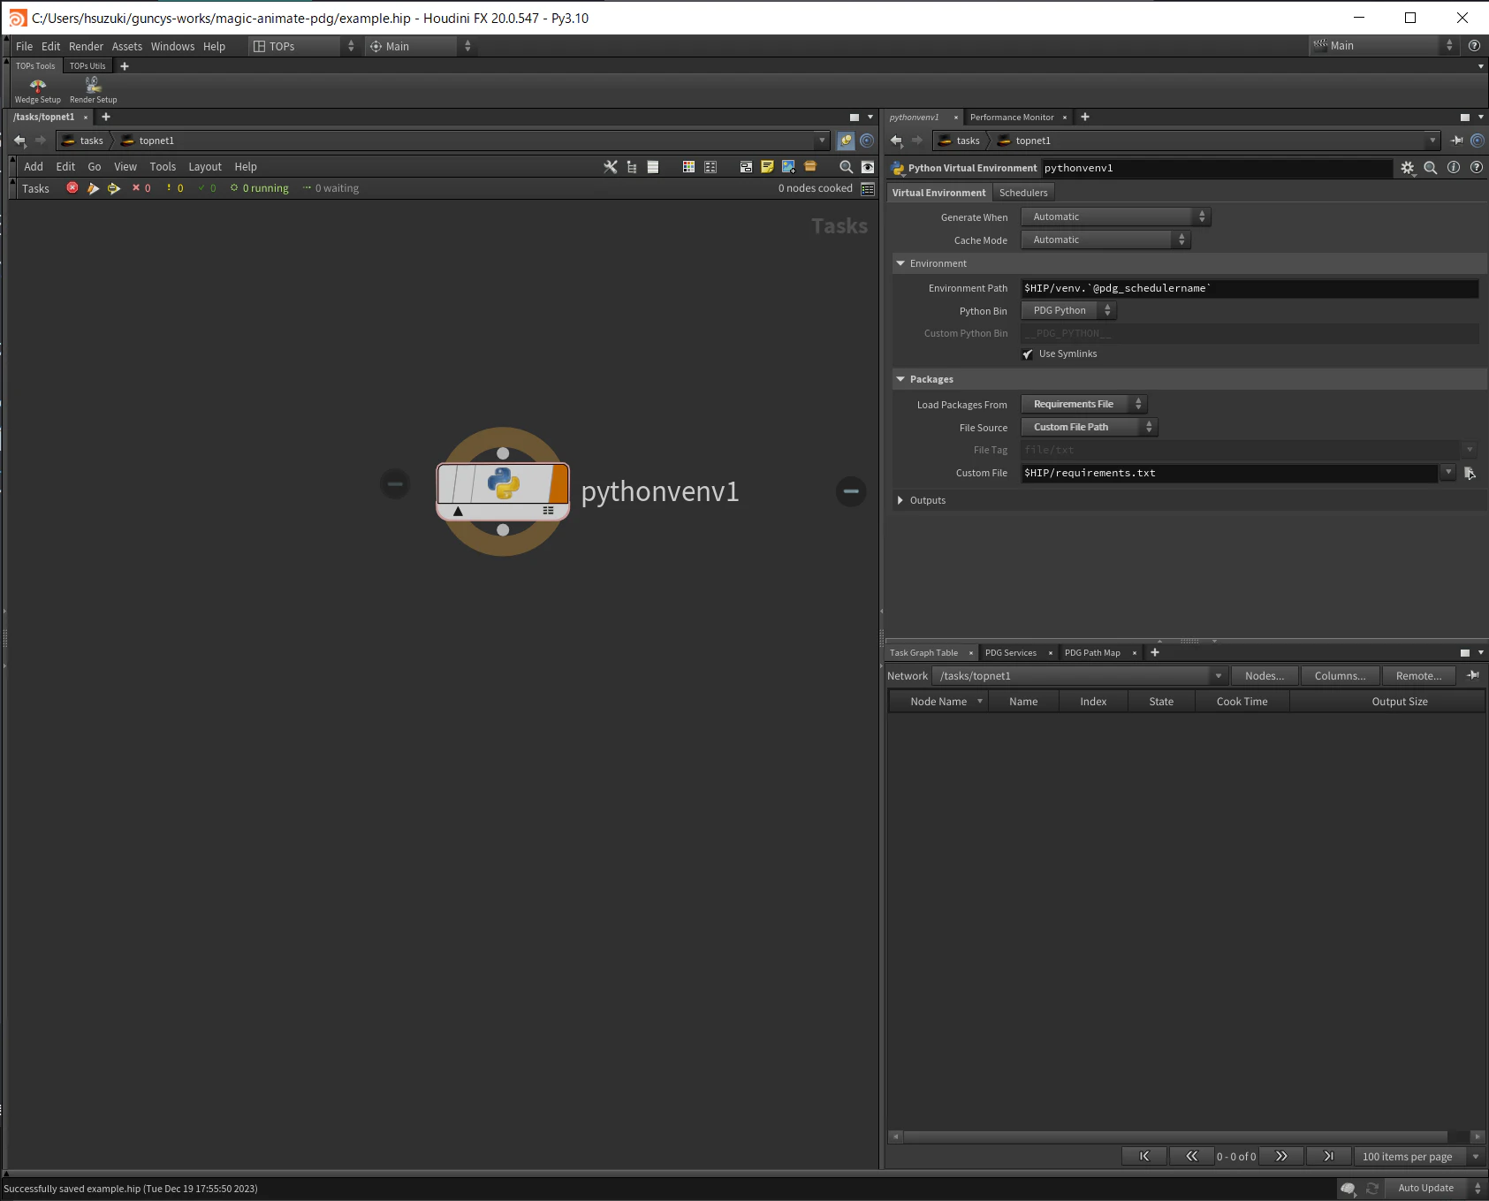Image resolution: width=1489 pixels, height=1201 pixels.
Task: Click the Remote... button
Action: tap(1419, 676)
